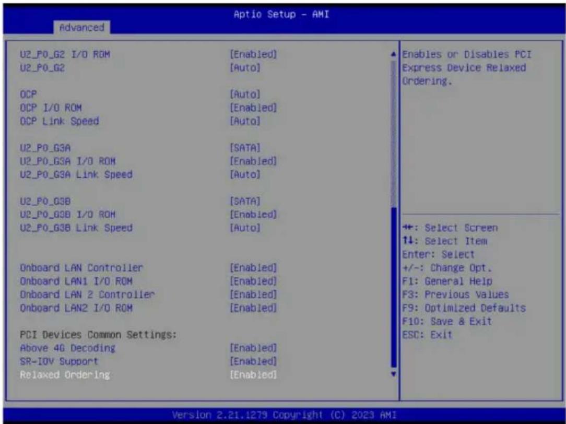Select U2_P0_G3B Link Speed setting
Screen dimensions: 566x424
[76, 228]
